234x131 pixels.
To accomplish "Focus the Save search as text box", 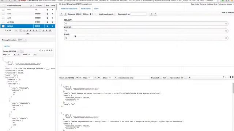I will [139, 14].
